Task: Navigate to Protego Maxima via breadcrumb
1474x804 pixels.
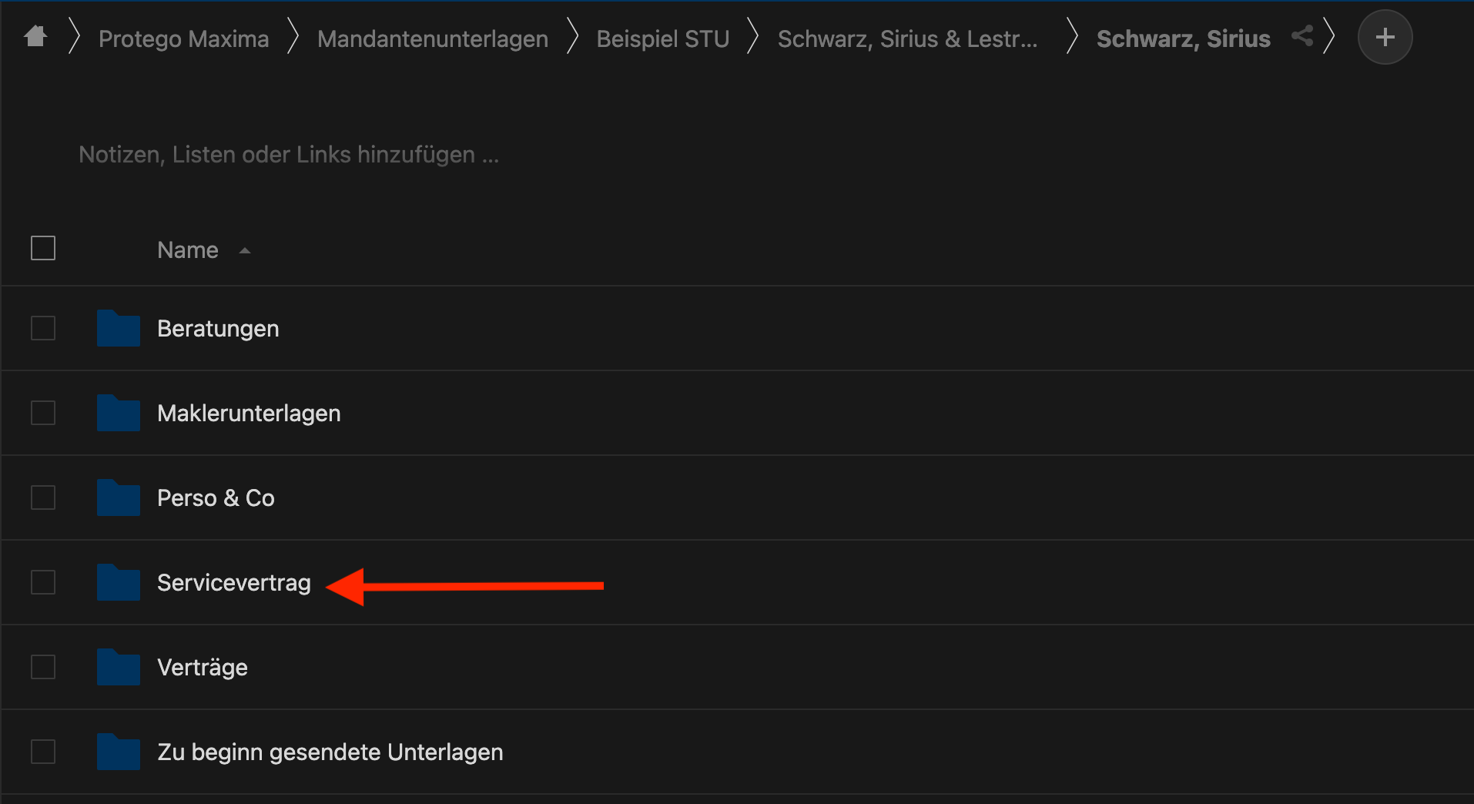Action: [x=183, y=38]
